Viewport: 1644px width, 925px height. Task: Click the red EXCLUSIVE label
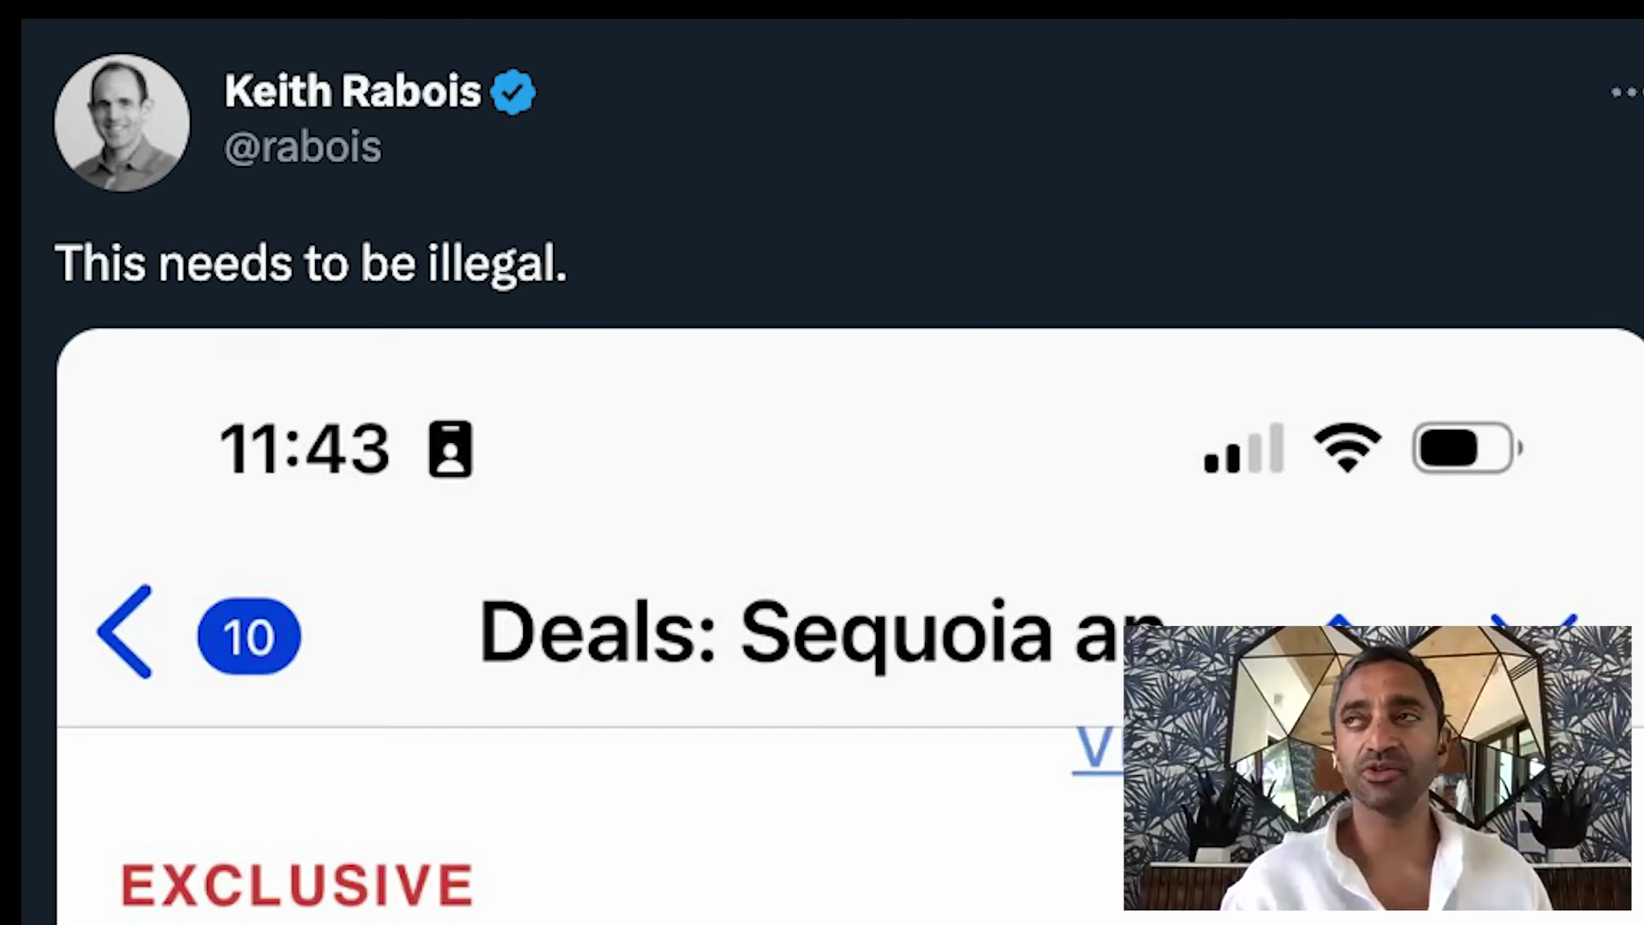(297, 885)
